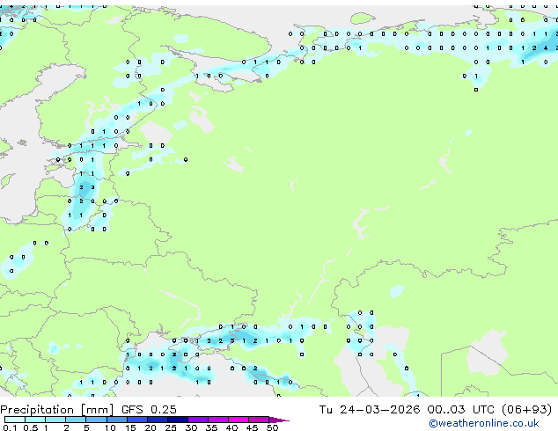Click the 'Precipitation [mm]' title text
Screen dimensions: 558x431
point(57,410)
